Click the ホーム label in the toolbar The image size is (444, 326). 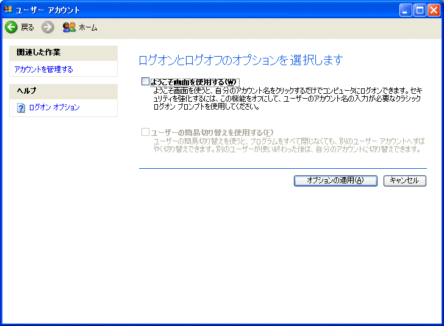coord(88,27)
